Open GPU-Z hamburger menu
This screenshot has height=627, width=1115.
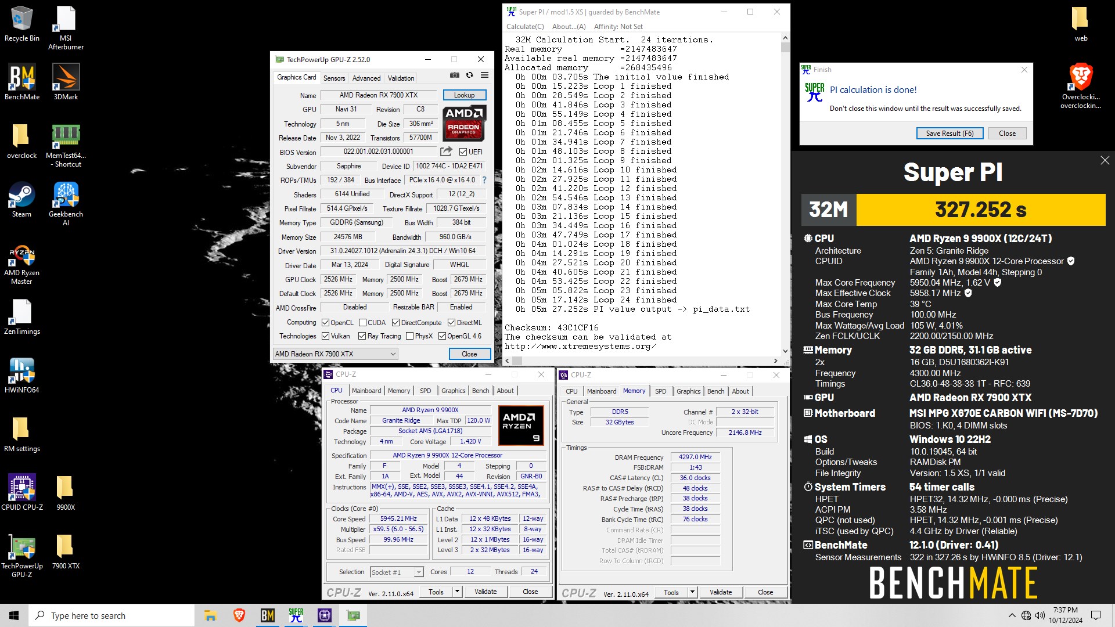484,75
